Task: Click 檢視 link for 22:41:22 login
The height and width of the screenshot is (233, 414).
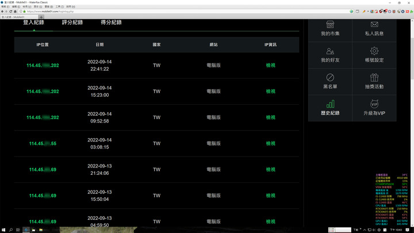Action: [271, 65]
